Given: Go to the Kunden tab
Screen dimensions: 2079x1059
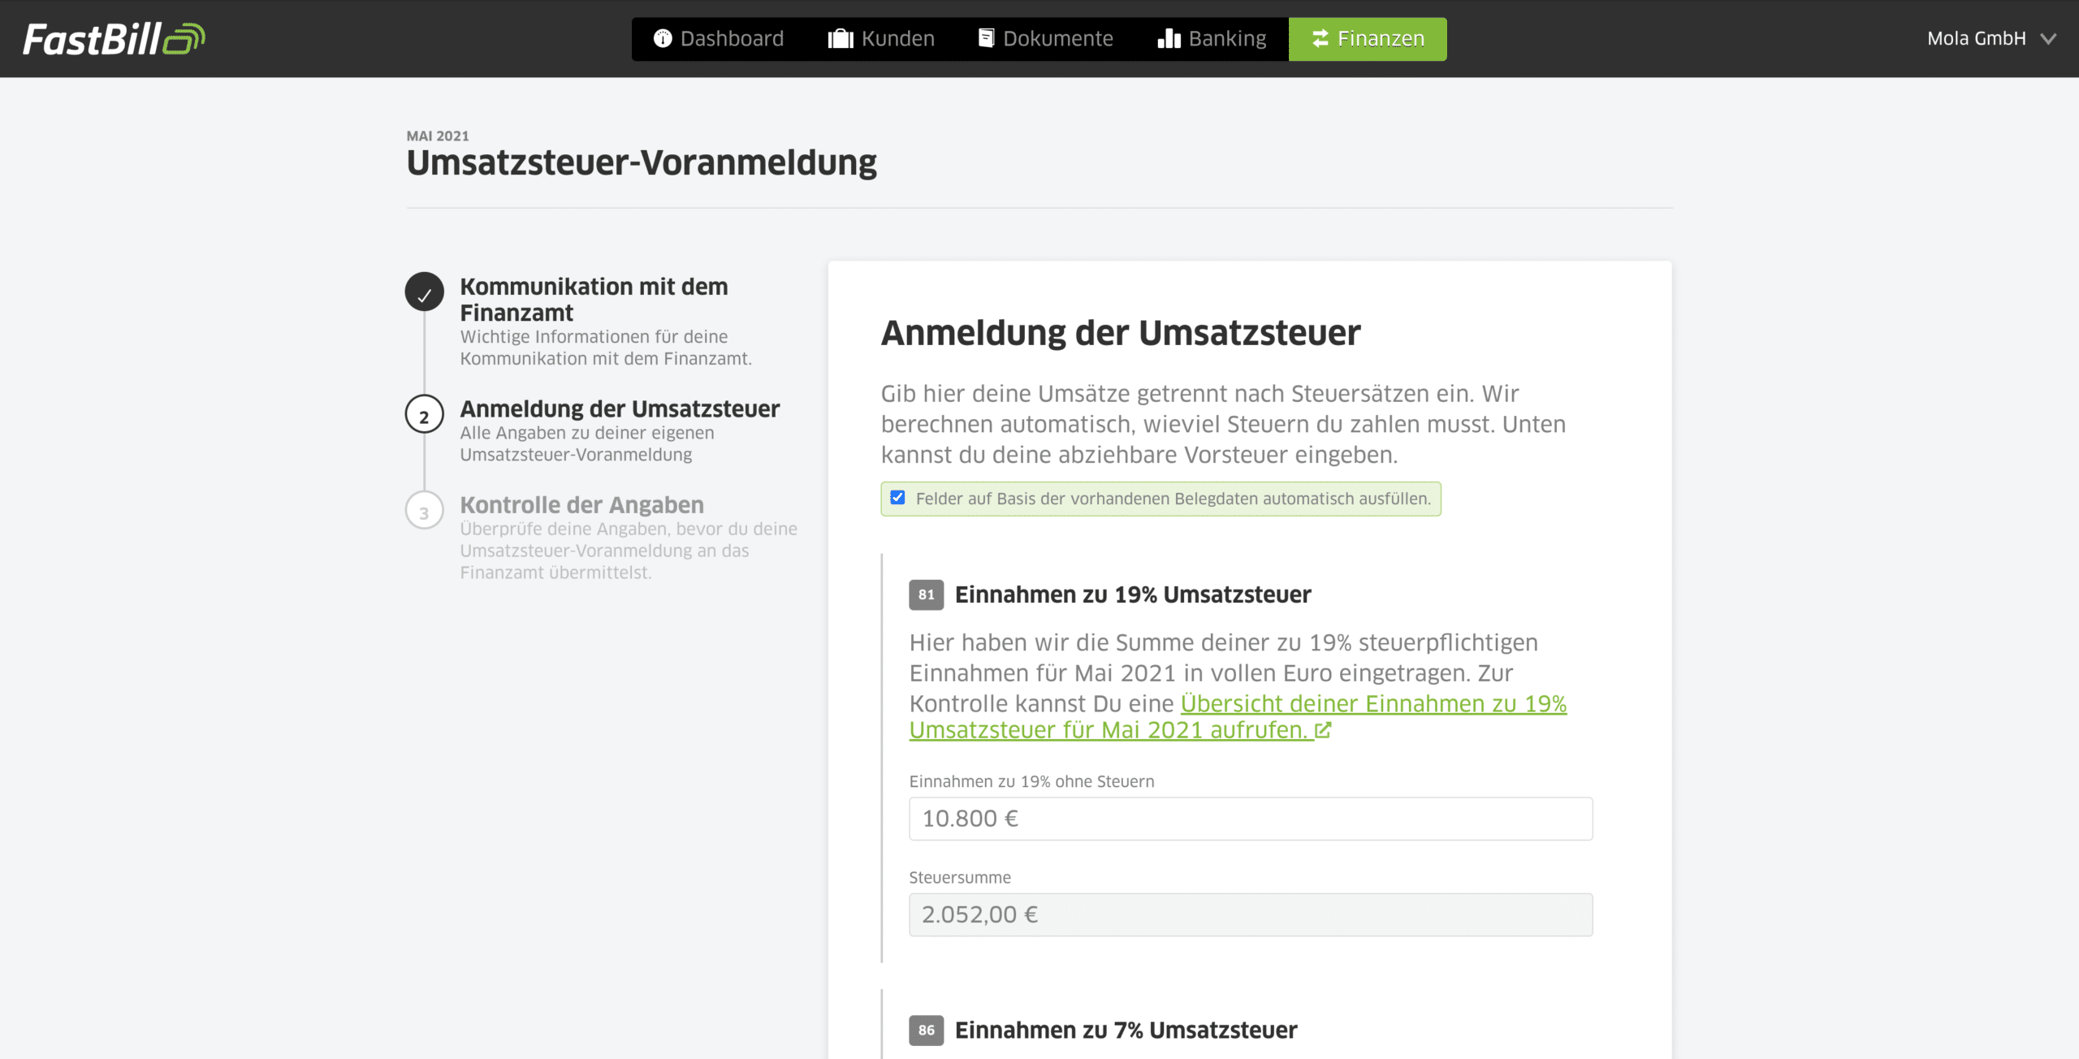Looking at the screenshot, I should pyautogui.click(x=881, y=39).
